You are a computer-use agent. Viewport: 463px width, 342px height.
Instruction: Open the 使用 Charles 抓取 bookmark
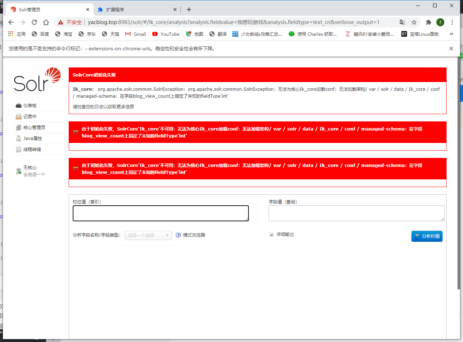[x=313, y=34]
